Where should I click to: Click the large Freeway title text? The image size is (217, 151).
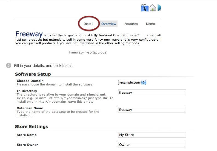click(29, 34)
